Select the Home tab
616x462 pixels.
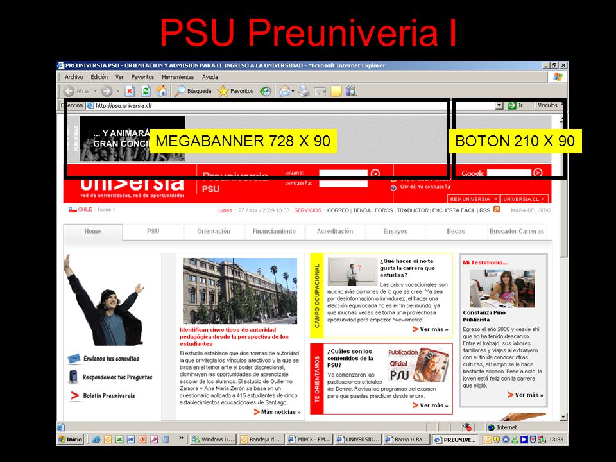tap(92, 232)
